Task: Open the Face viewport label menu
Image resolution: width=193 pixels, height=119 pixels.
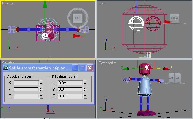Action: click(x=103, y=3)
